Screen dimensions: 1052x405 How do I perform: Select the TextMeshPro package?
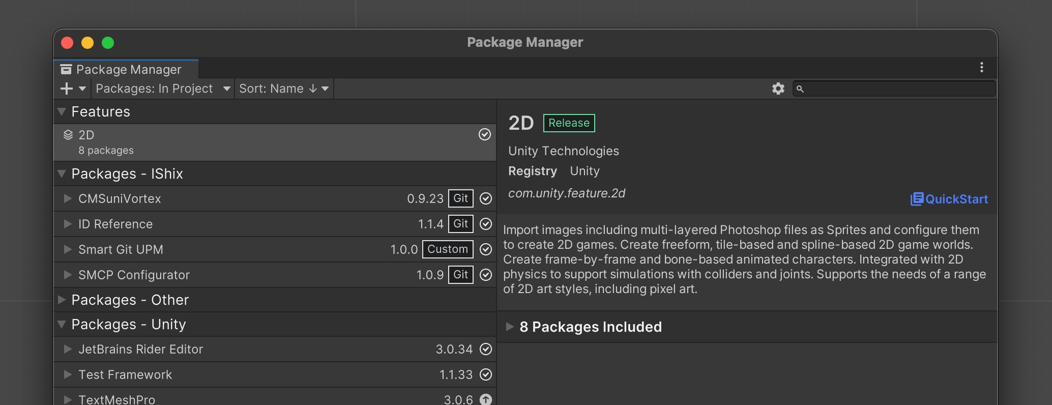point(275,397)
